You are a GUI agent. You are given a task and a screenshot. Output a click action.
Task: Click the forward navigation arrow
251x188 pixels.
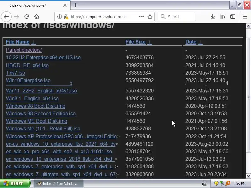point(17,17)
